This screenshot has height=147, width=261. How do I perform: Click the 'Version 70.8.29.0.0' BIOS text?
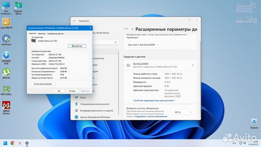pyautogui.click(x=57, y=64)
